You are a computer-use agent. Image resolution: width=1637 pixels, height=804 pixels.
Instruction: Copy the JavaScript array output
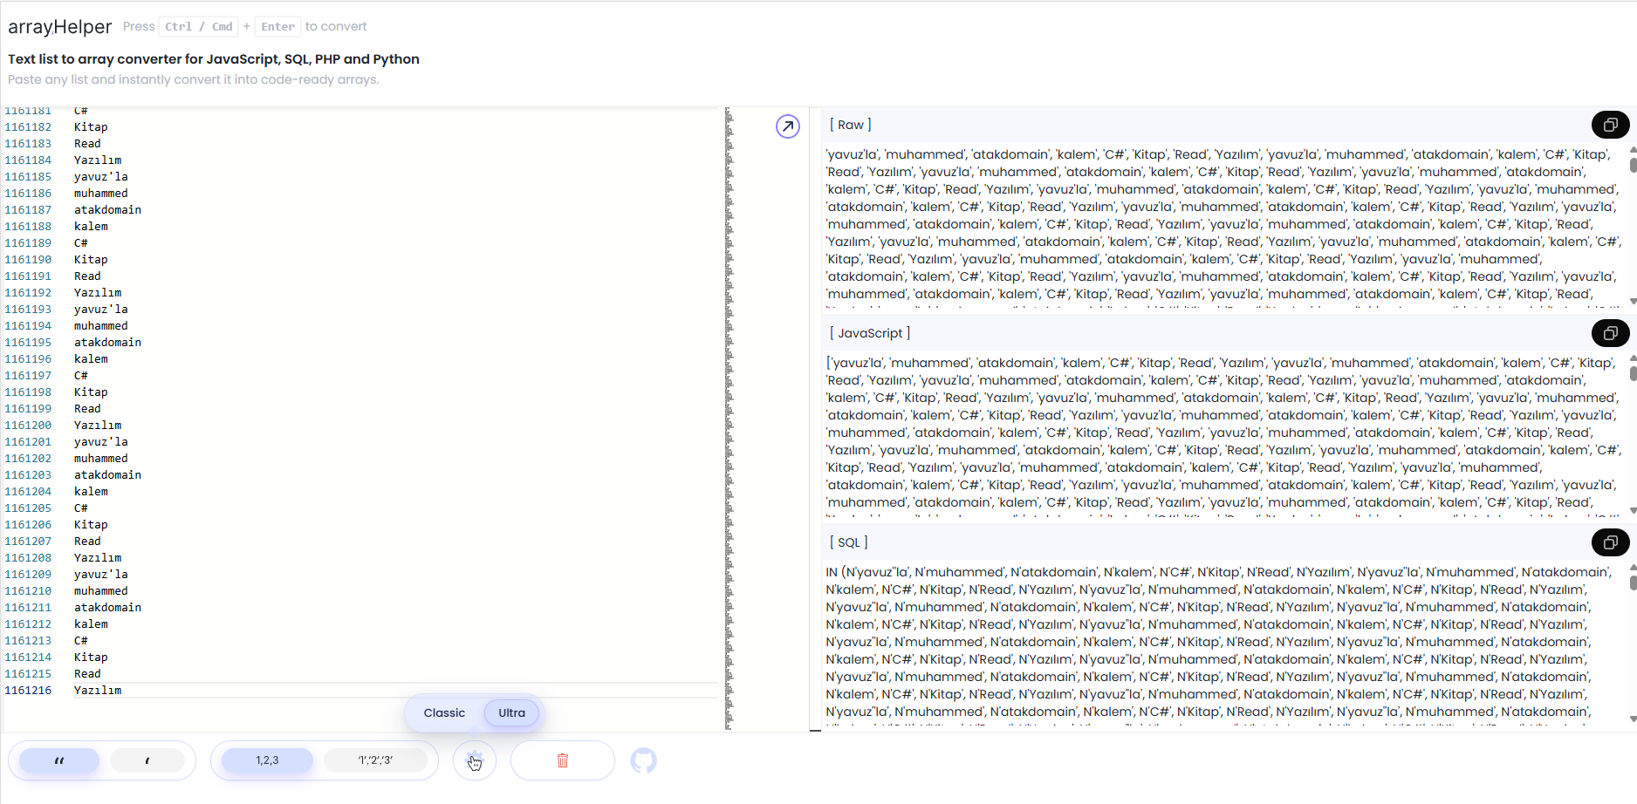pyautogui.click(x=1610, y=333)
